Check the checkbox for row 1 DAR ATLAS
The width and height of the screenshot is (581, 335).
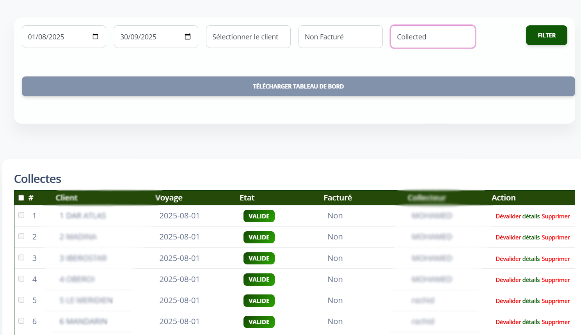[x=21, y=214]
